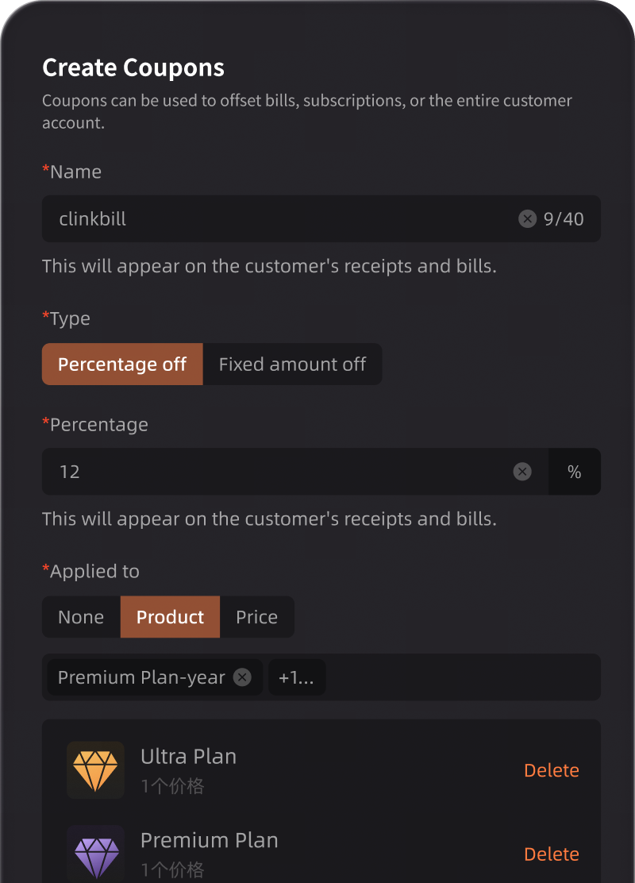This screenshot has width=635, height=883.
Task: Click the percent sign suffix
Action: click(575, 472)
